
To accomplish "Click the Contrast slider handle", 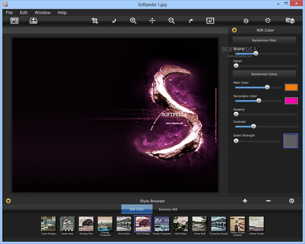I will [253, 127].
